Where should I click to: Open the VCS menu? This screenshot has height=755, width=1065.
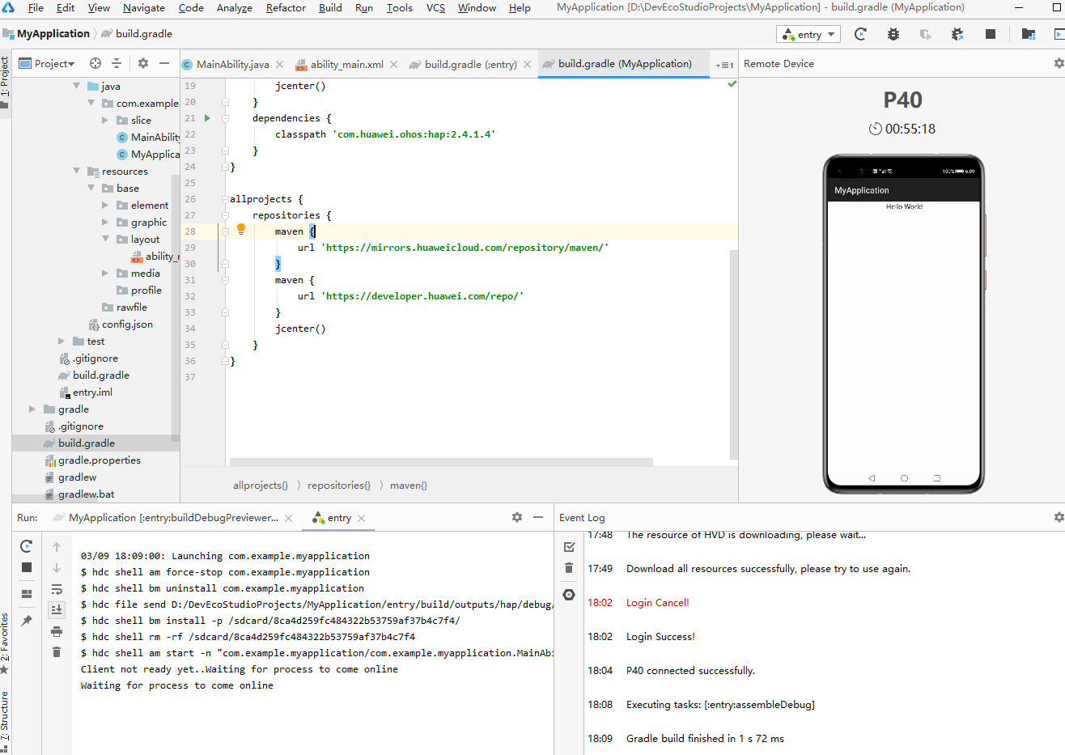[435, 8]
